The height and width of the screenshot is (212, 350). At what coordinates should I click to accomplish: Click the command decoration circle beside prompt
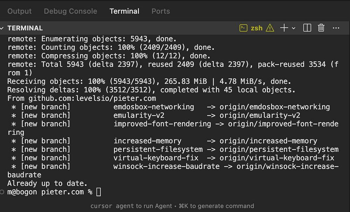tap(2, 192)
